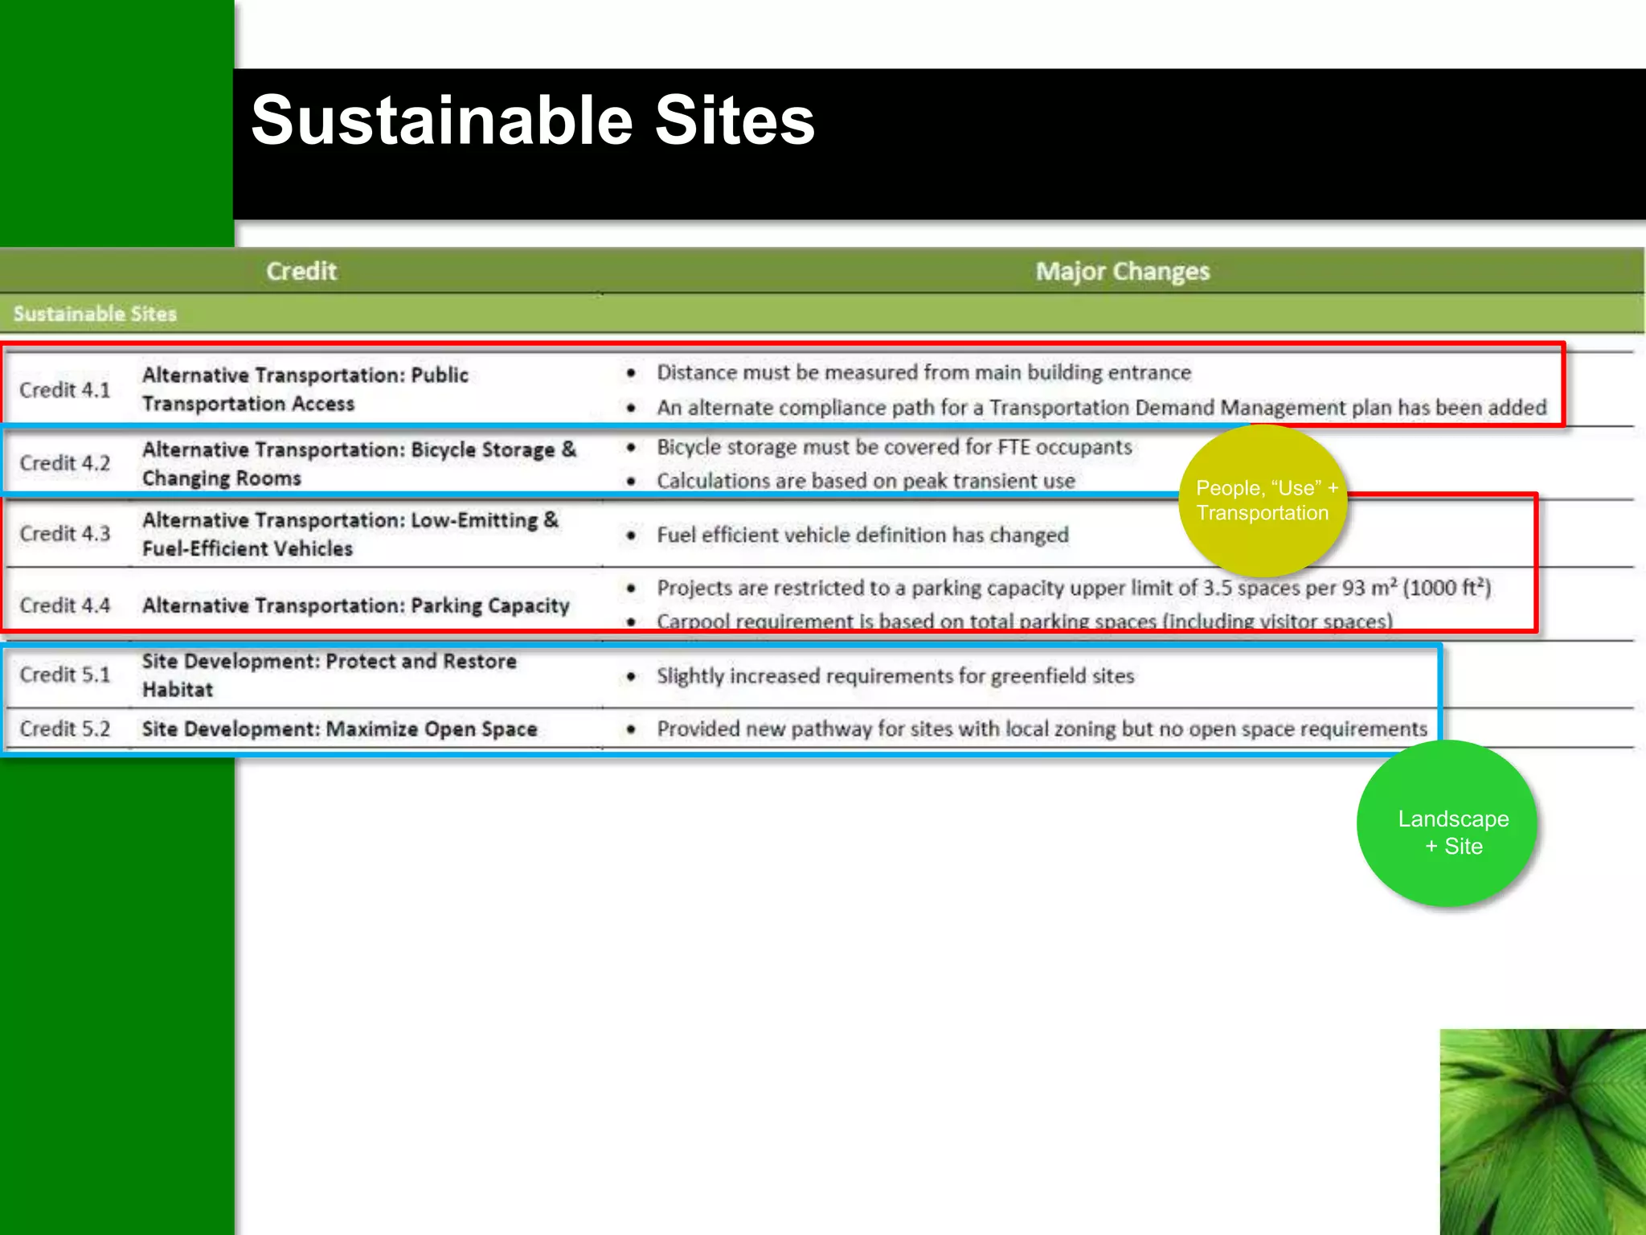The height and width of the screenshot is (1235, 1646).
Task: Click bullet about greenfield sites requirements
Action: point(895,676)
